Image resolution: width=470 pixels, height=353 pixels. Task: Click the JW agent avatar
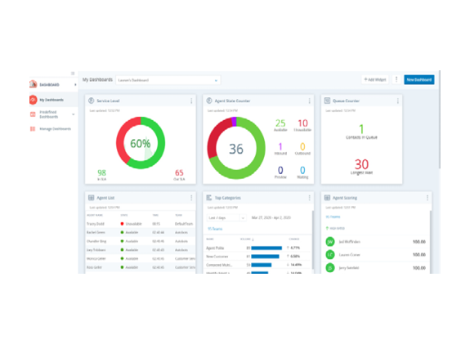tap(330, 242)
